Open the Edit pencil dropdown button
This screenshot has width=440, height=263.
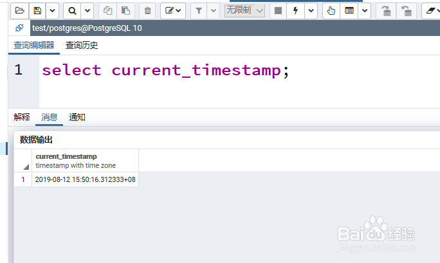pos(173,11)
